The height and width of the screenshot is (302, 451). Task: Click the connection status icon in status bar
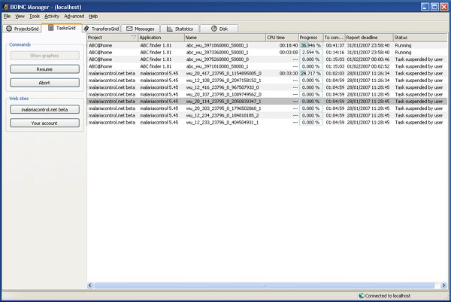point(362,296)
